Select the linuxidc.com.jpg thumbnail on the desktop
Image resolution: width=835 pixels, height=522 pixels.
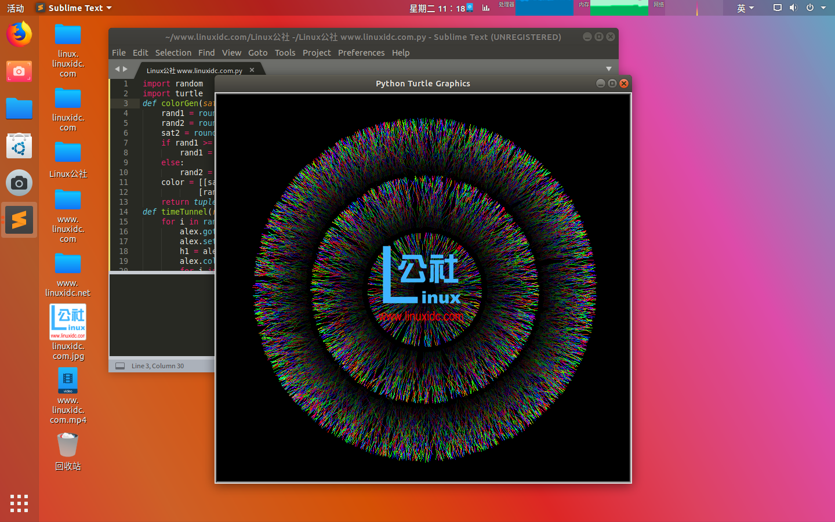(67, 322)
